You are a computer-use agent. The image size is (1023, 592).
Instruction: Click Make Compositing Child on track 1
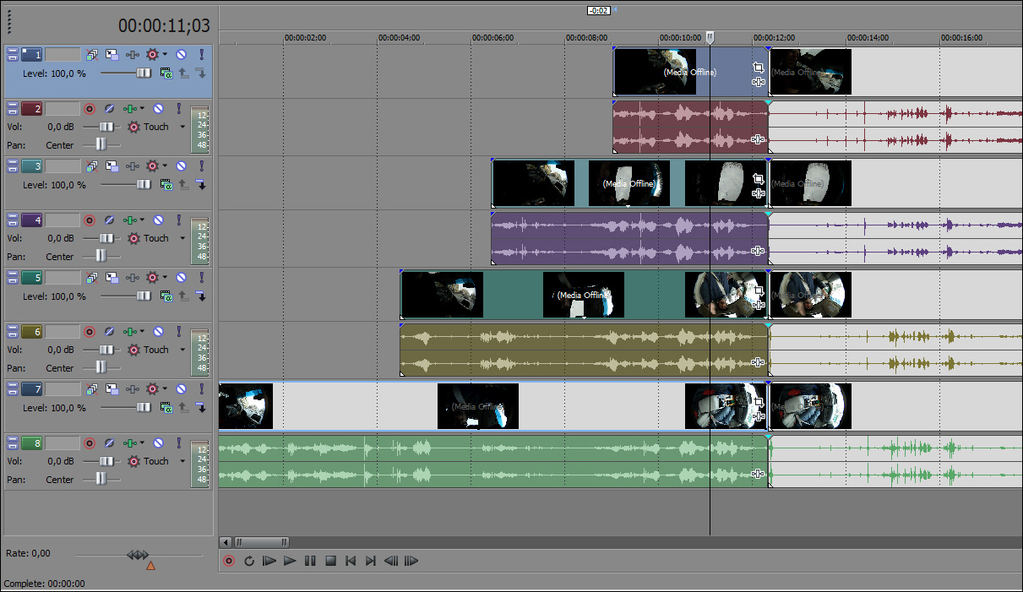(201, 73)
